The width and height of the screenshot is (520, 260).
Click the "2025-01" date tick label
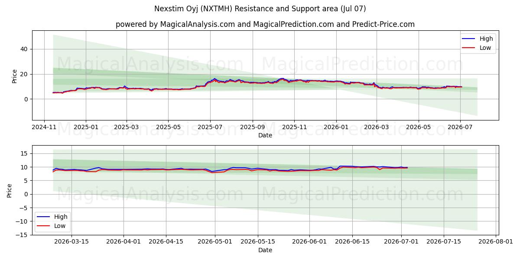85,127
